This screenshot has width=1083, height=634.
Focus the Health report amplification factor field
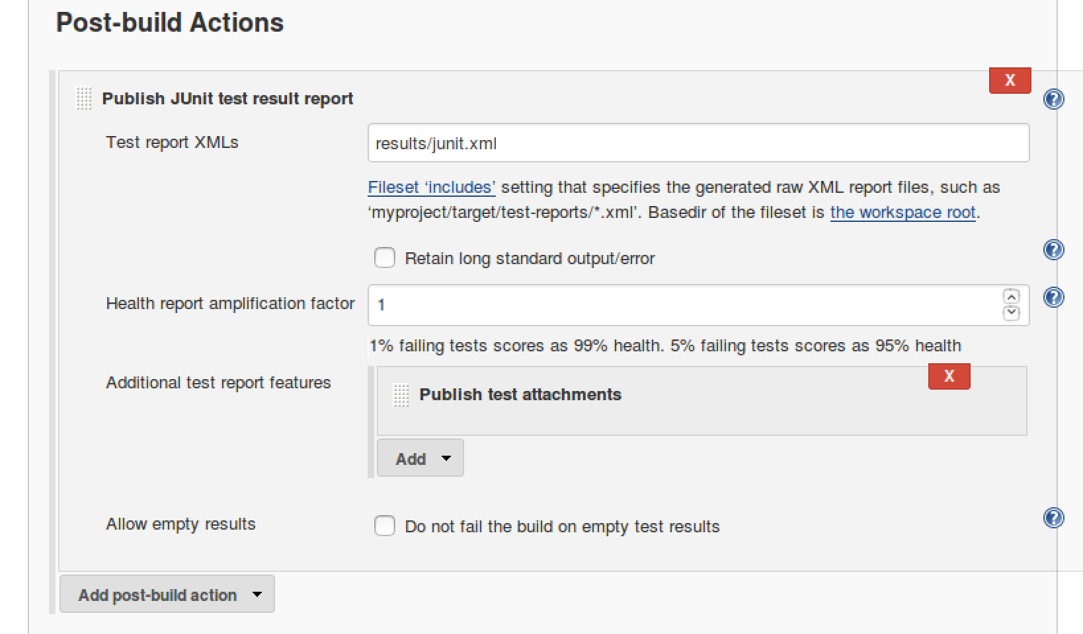point(698,304)
